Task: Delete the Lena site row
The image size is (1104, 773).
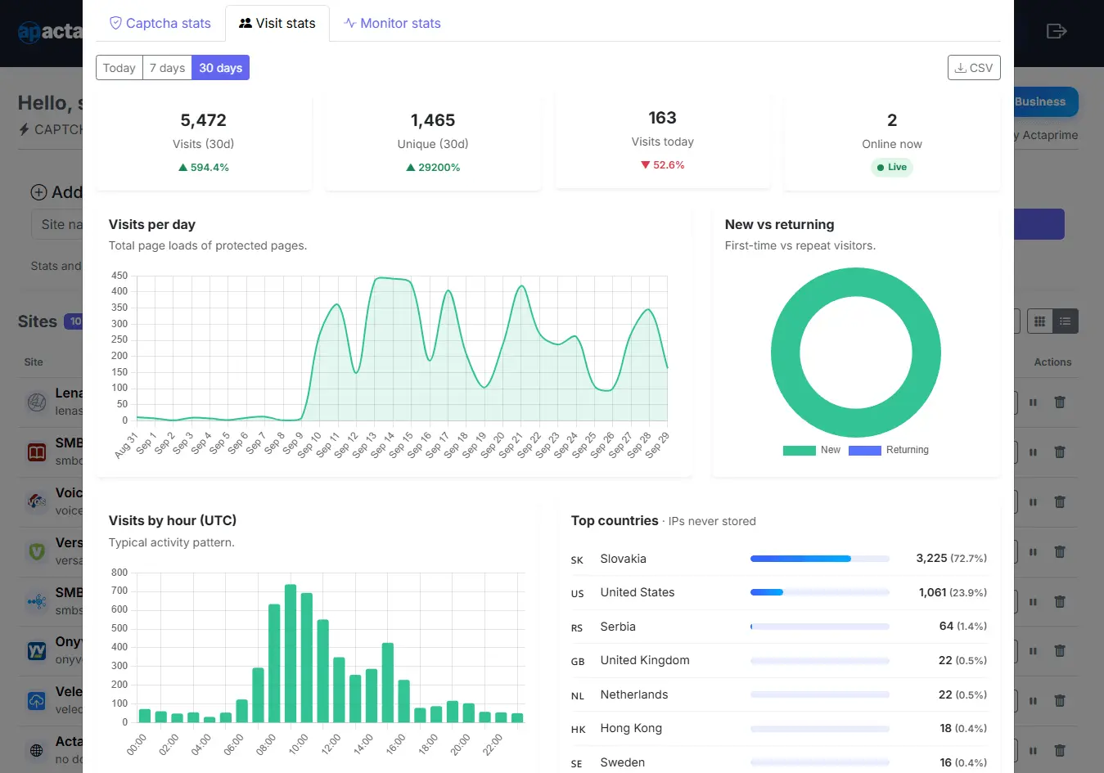Action: point(1060,402)
